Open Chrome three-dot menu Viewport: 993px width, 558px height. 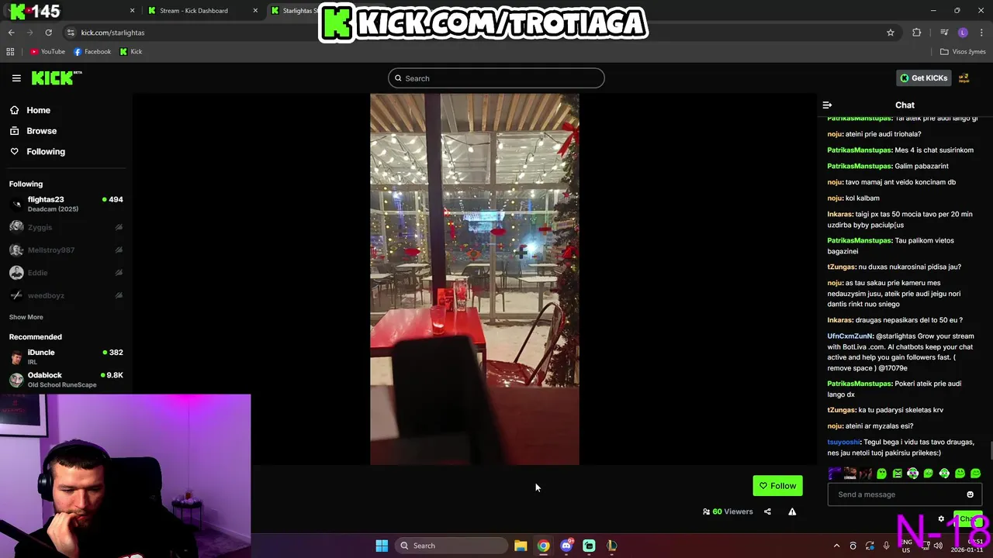pos(982,33)
